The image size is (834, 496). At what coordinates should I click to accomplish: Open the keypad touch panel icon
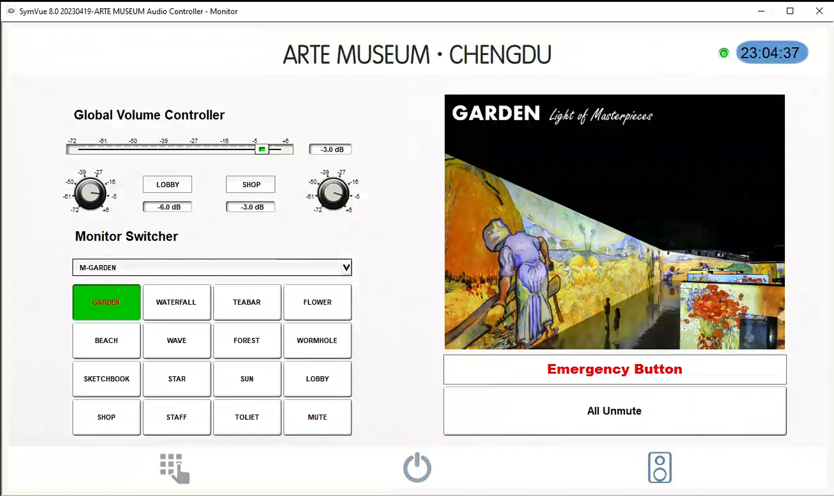[175, 468]
